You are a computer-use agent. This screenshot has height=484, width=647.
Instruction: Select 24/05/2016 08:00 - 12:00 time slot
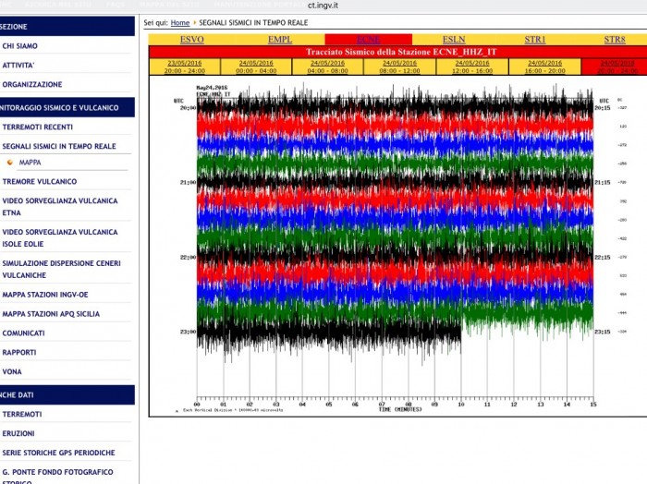[x=399, y=67]
